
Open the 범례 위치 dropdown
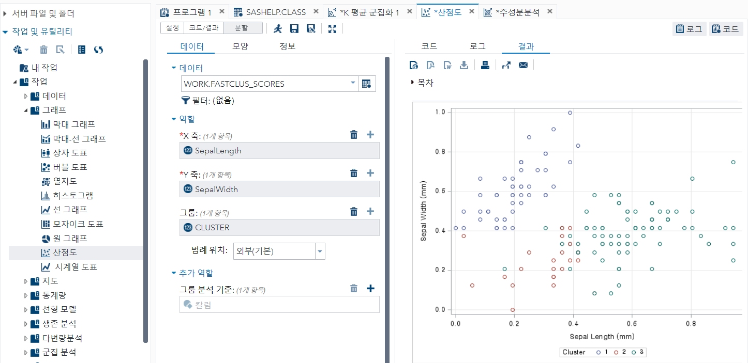coord(320,251)
